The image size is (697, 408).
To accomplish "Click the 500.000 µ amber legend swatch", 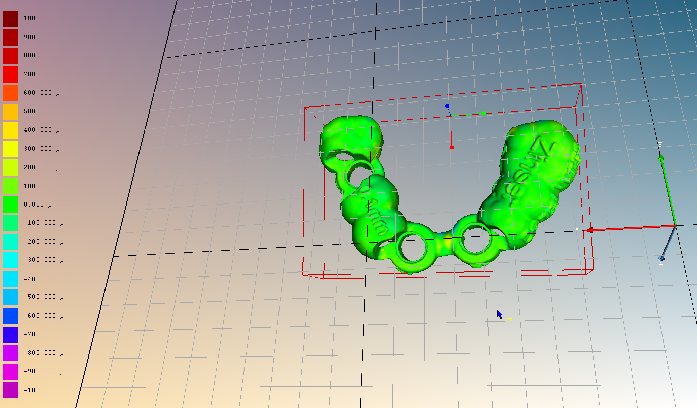I will [11, 112].
